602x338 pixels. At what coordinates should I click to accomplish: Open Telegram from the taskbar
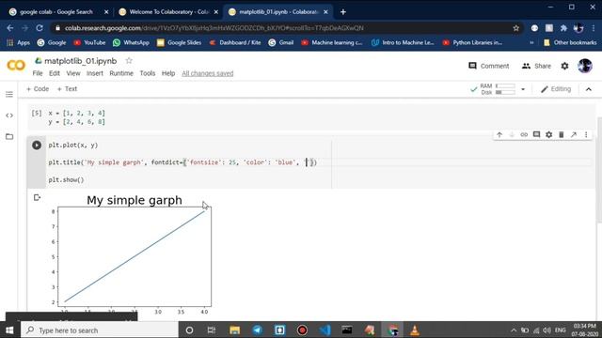tap(257, 330)
